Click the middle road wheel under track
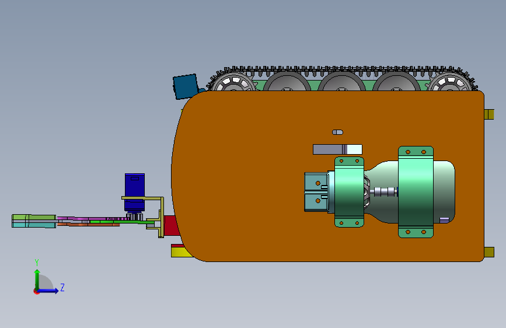The height and width of the screenshot is (328, 506). point(341,82)
